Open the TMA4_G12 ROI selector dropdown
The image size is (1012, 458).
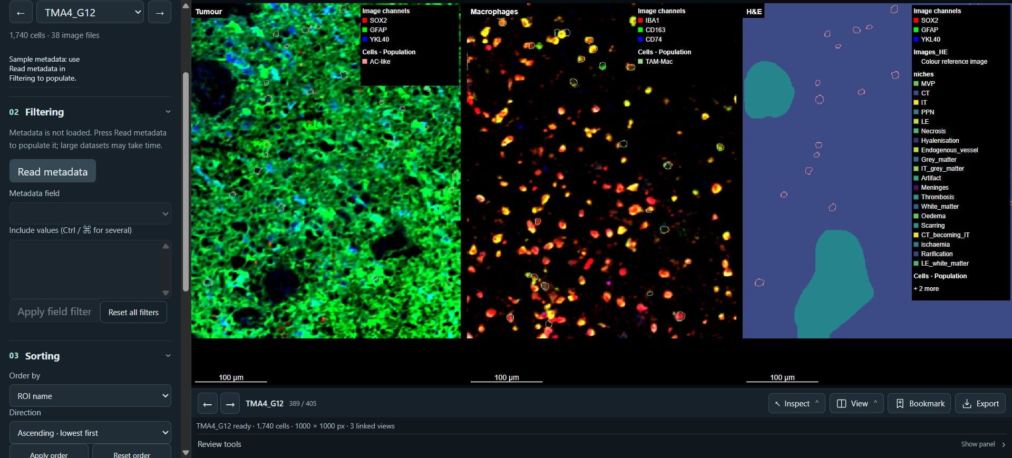pos(90,12)
